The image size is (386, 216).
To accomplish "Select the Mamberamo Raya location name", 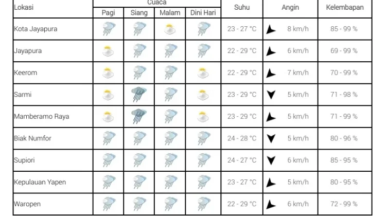I will (x=41, y=116).
